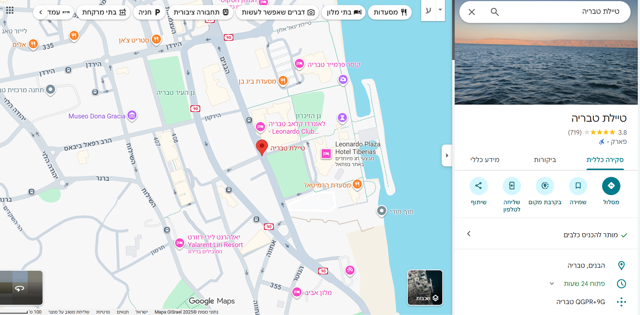Click the search magnifier icon
640x315 pixels.
click(x=494, y=12)
